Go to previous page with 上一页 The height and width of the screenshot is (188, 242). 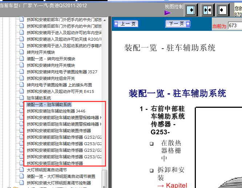[x=126, y=24]
